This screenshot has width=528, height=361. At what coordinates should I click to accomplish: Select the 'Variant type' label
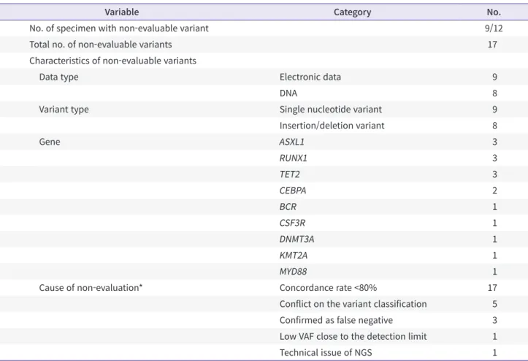[64, 109]
